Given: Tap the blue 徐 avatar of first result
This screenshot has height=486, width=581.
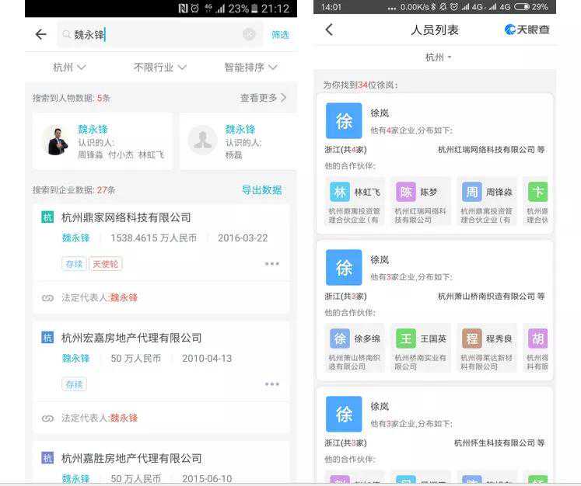Looking at the screenshot, I should coord(344,120).
